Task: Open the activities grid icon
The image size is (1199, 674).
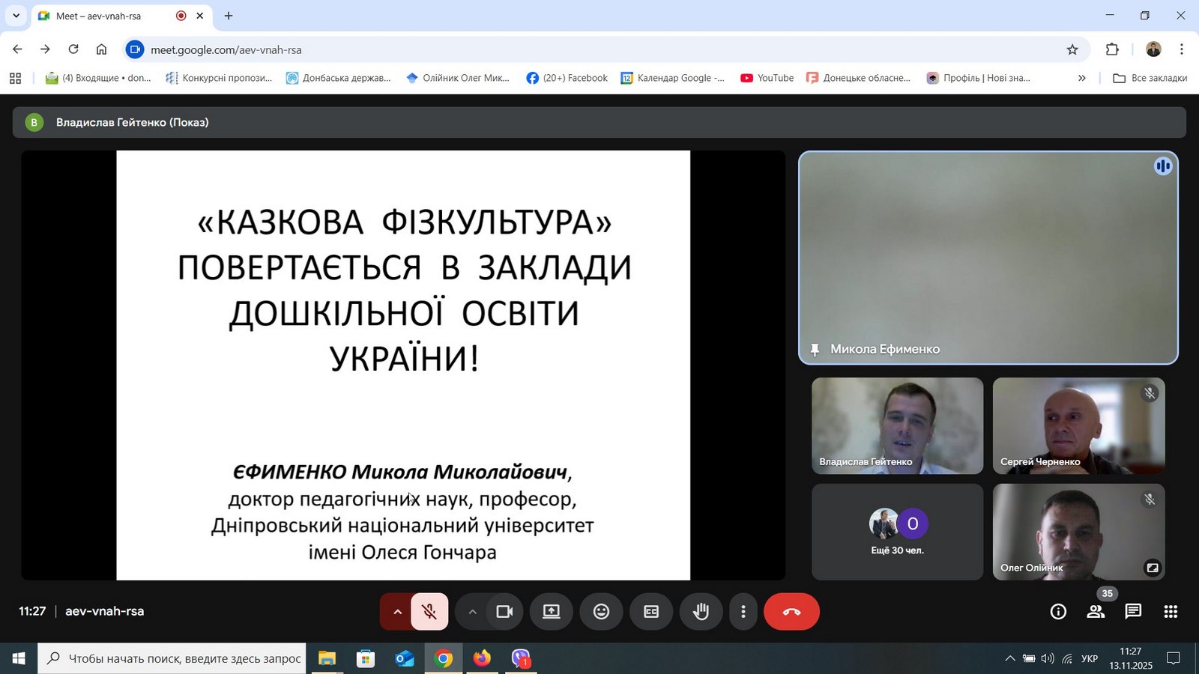Action: coord(1171,612)
